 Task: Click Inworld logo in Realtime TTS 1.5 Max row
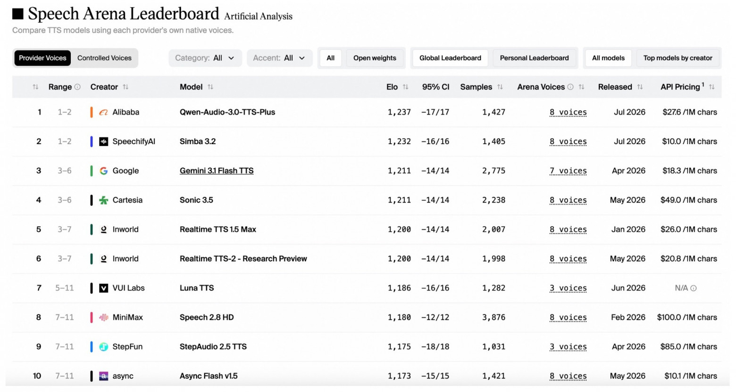click(103, 229)
